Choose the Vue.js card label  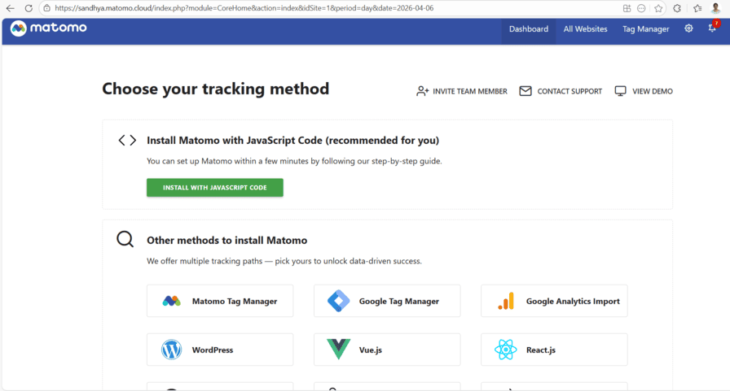370,350
